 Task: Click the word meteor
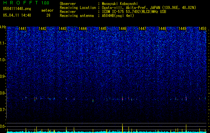point(47,10)
